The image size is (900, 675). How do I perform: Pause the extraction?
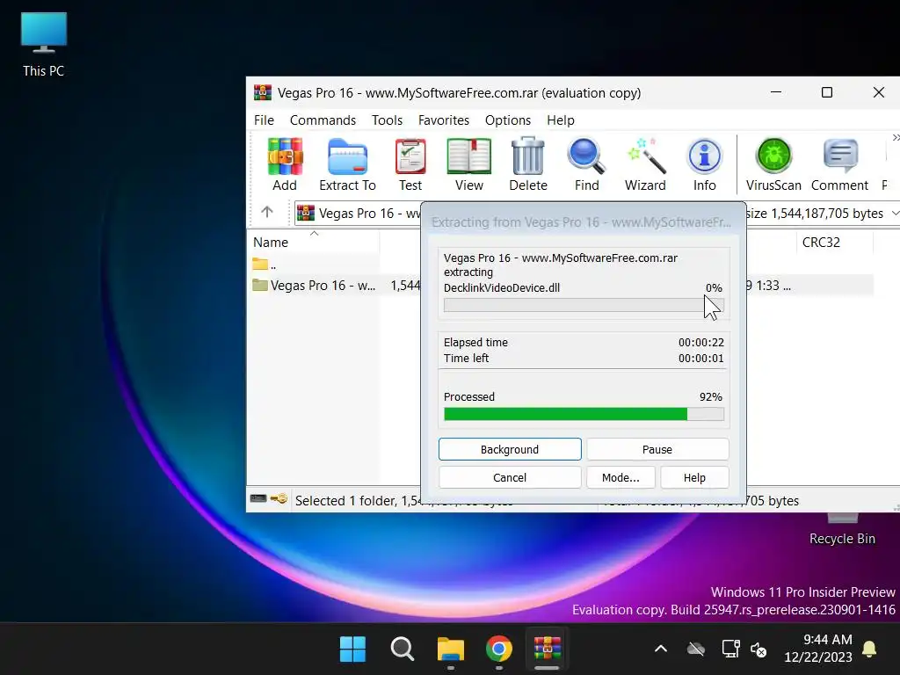point(657,449)
